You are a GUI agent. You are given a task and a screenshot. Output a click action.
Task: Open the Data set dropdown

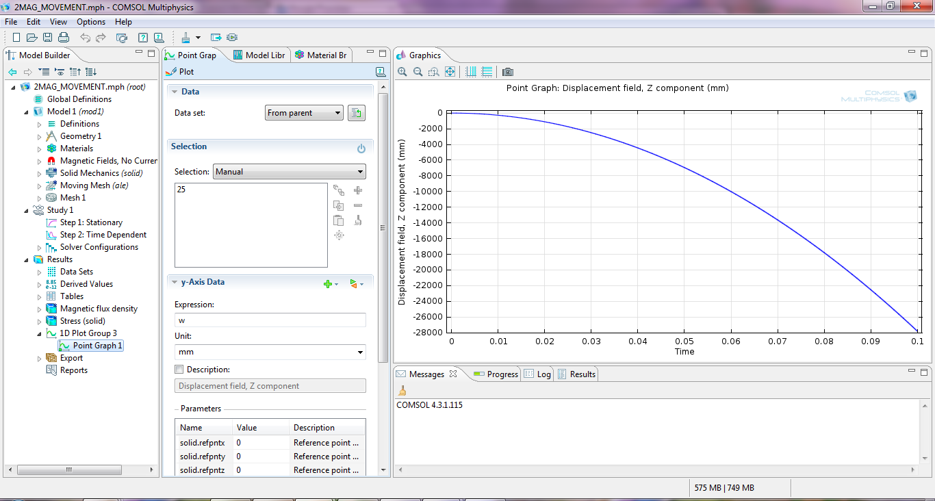(304, 113)
